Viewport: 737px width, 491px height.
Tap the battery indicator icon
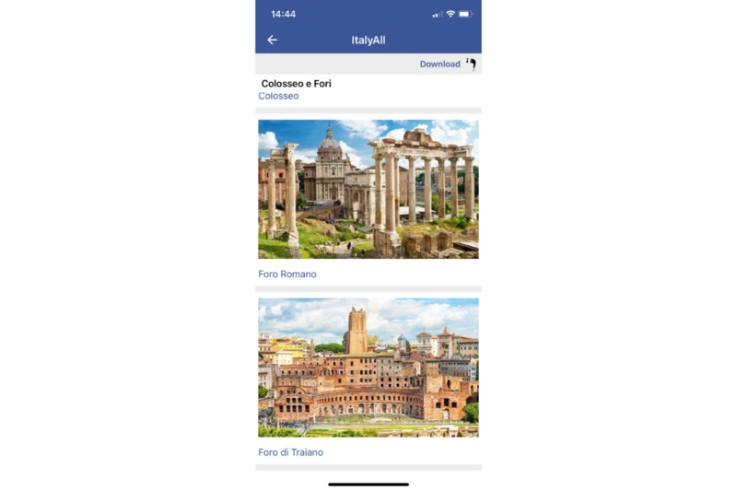[465, 14]
